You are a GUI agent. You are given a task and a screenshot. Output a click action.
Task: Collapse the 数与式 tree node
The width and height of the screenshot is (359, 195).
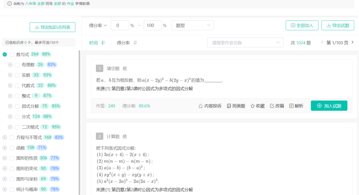pos(5,54)
